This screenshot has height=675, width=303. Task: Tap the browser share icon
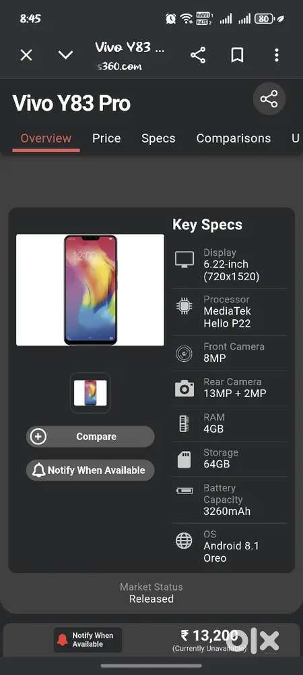(x=198, y=55)
